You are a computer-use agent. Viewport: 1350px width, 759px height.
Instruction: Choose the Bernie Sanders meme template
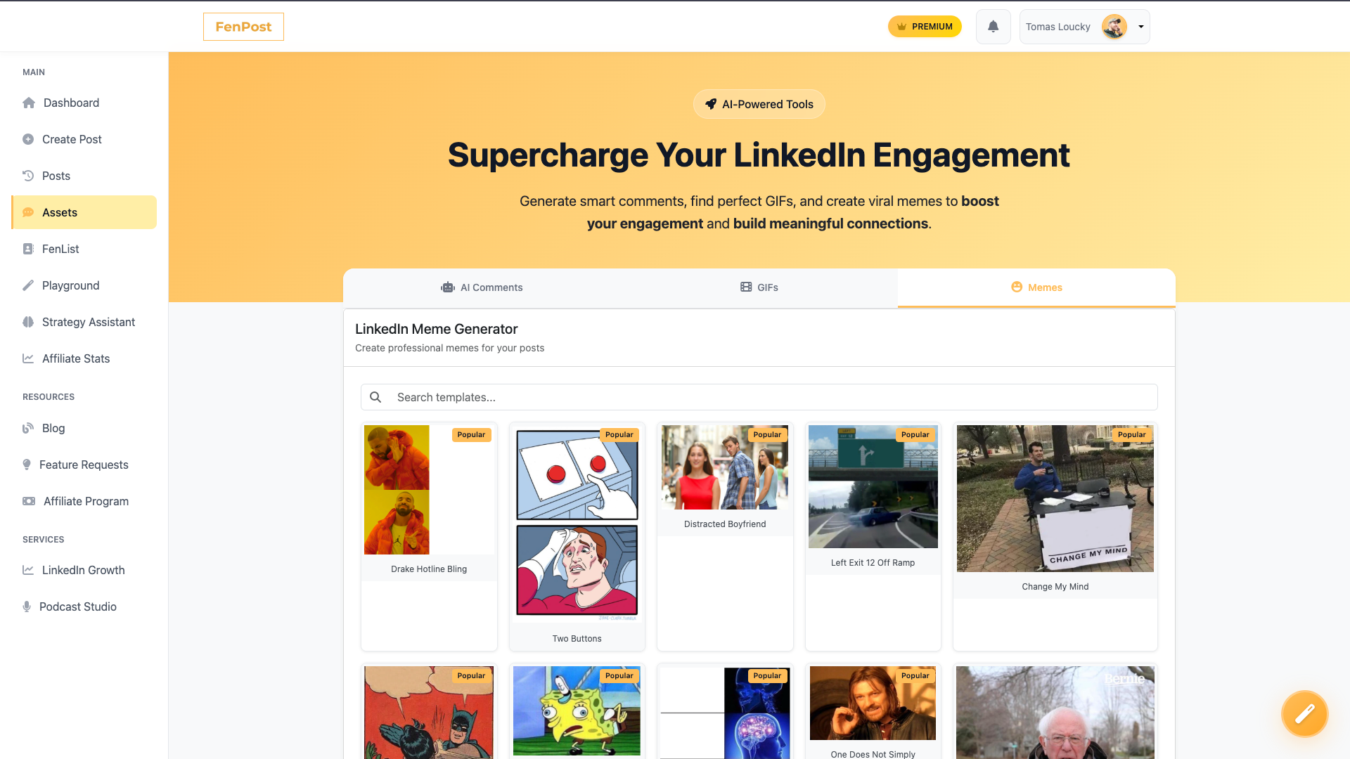pyautogui.click(x=1055, y=711)
